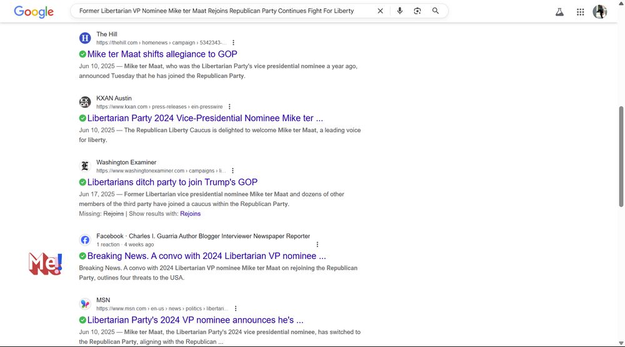Click green check beside 'Libertarian Party 2024 Vice-Presidential'
The height and width of the screenshot is (347, 625).
(x=82, y=118)
